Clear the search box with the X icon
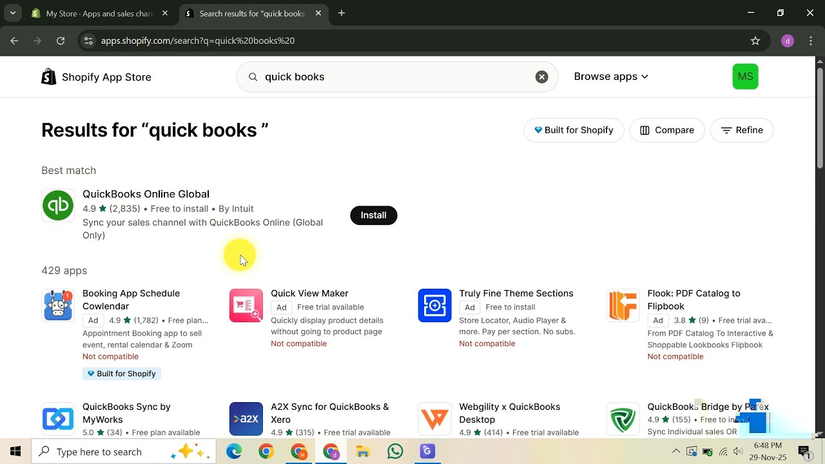825x464 pixels. pyautogui.click(x=542, y=77)
